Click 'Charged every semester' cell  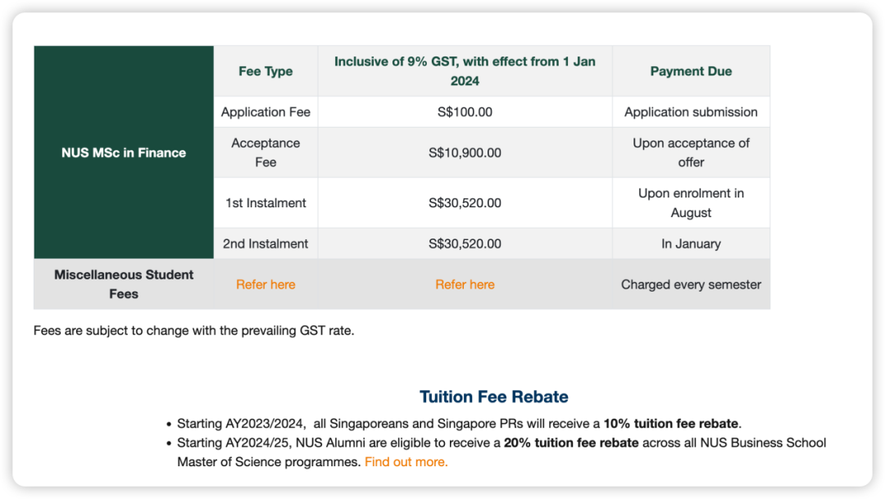[x=691, y=284]
